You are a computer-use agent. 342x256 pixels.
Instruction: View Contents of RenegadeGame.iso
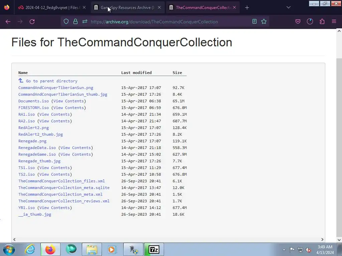[76, 154]
